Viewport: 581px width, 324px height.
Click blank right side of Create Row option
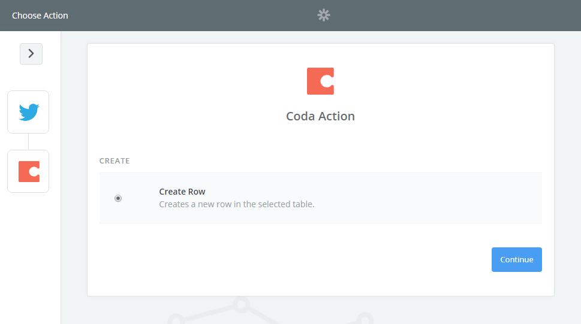[x=450, y=198]
